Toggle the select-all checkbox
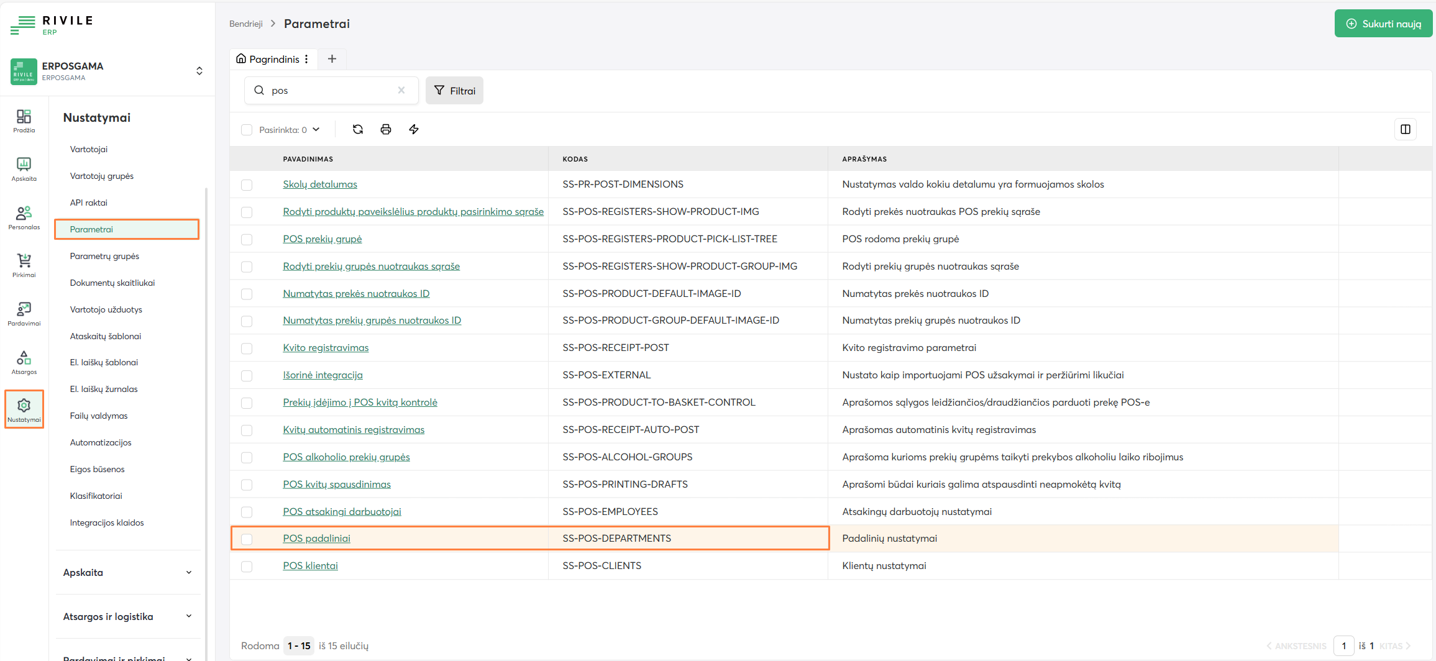The image size is (1436, 661). [x=247, y=130]
